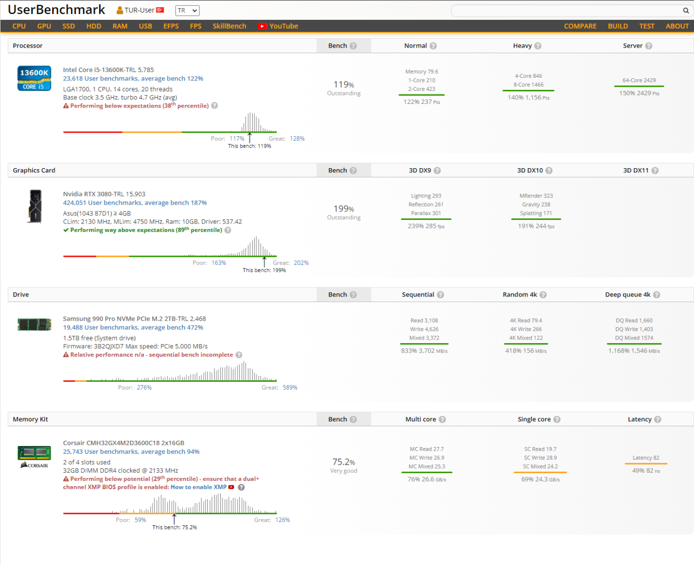Open the TR language dropdown

[187, 10]
